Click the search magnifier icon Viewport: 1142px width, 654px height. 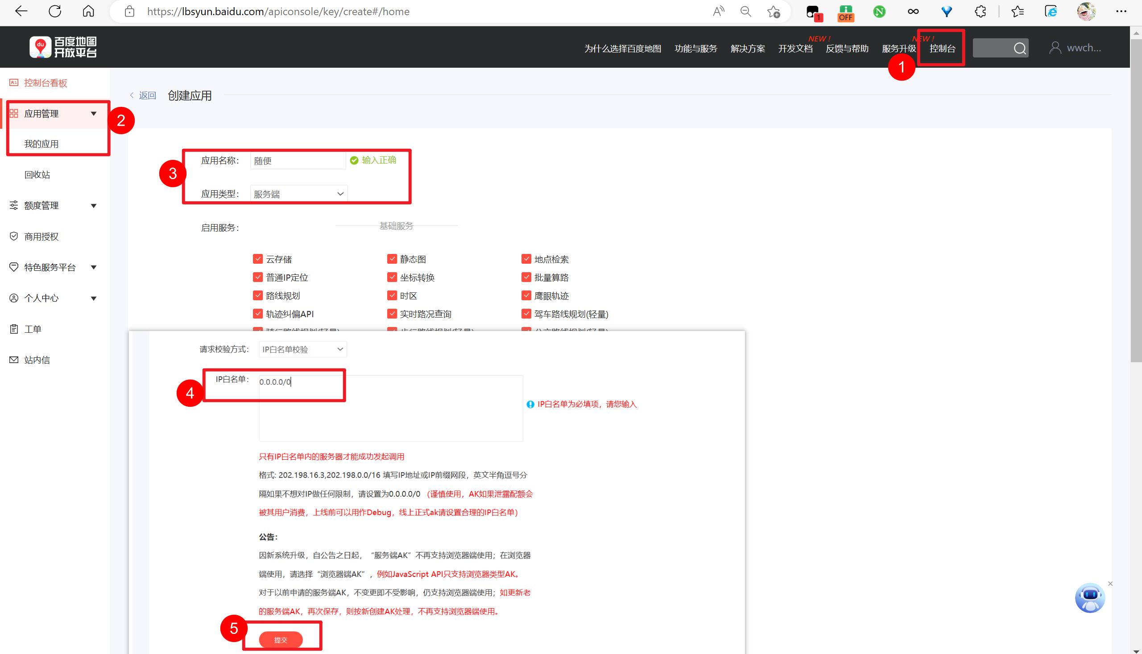(1020, 48)
